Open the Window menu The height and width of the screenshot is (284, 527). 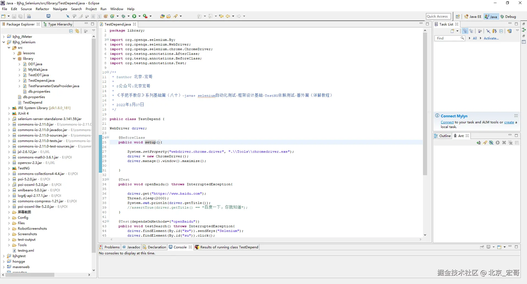click(117, 9)
